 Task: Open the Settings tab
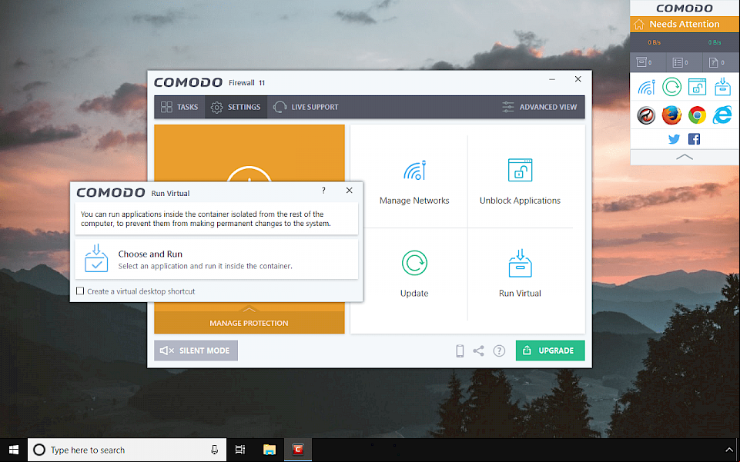236,107
